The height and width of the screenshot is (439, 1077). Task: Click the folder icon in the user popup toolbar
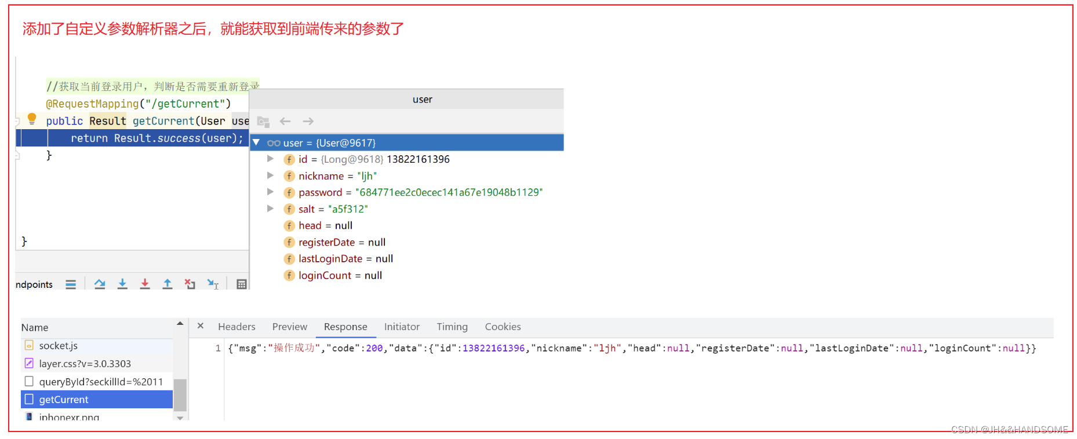point(263,122)
